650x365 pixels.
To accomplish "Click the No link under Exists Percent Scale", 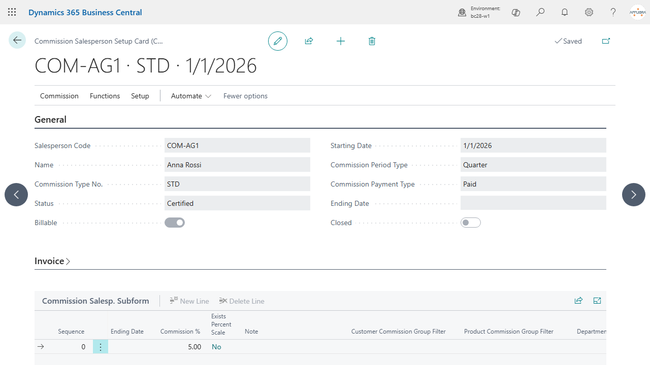I will tap(216, 347).
